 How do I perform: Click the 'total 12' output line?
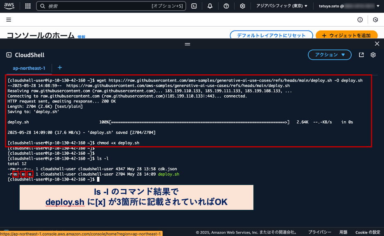pyautogui.click(x=17, y=164)
